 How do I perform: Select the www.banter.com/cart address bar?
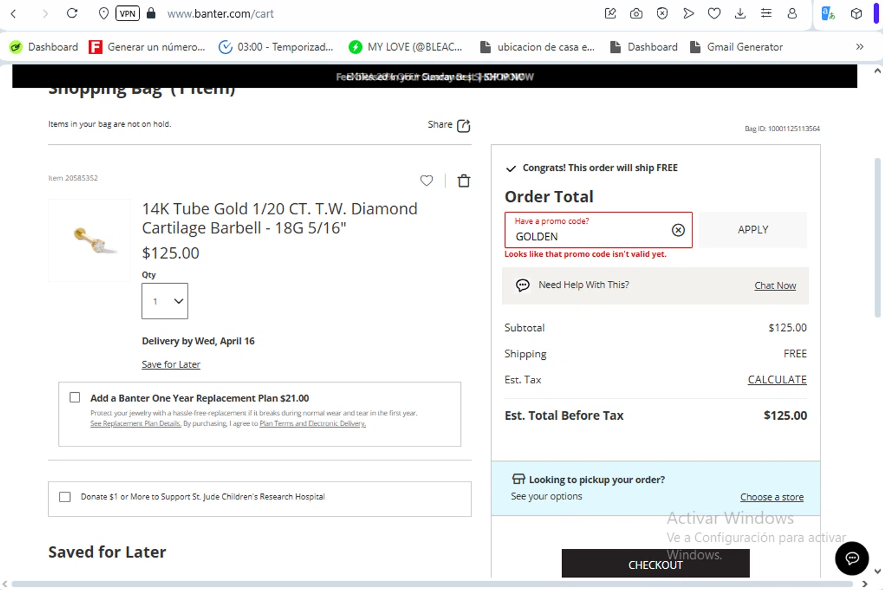(x=220, y=14)
